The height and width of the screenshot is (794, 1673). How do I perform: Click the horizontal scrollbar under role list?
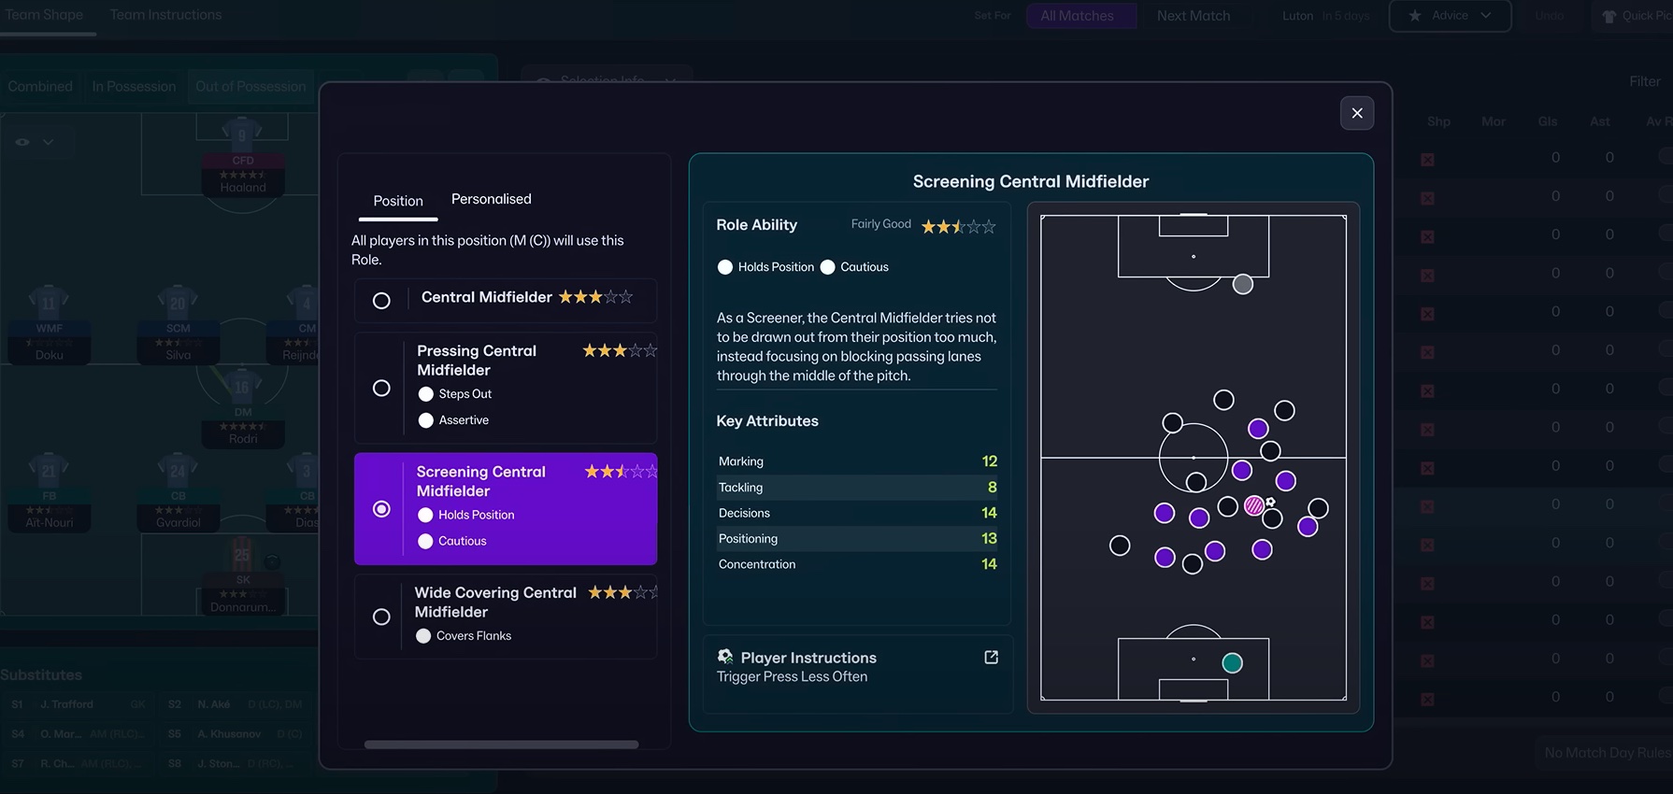click(x=501, y=744)
